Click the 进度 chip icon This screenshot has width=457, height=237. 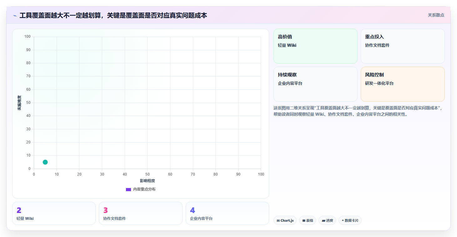[324, 220]
